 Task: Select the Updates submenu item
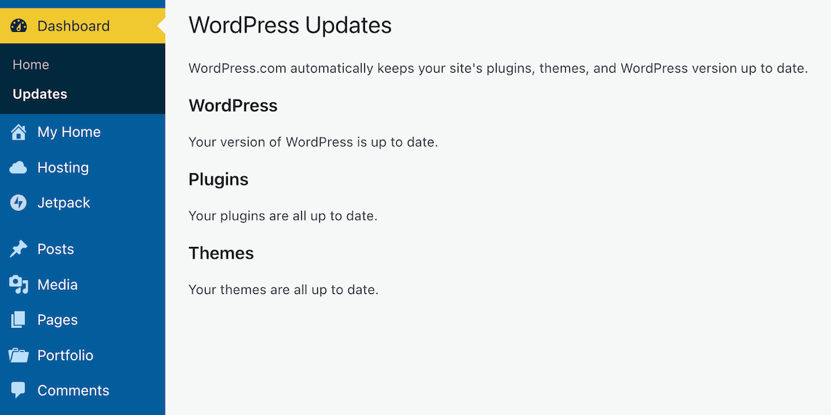[x=39, y=94]
